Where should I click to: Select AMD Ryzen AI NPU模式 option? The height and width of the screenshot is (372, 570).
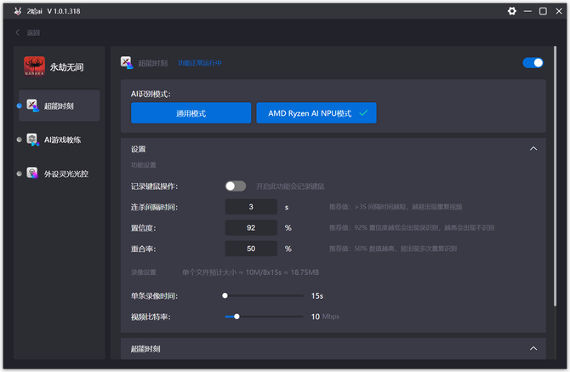click(316, 113)
